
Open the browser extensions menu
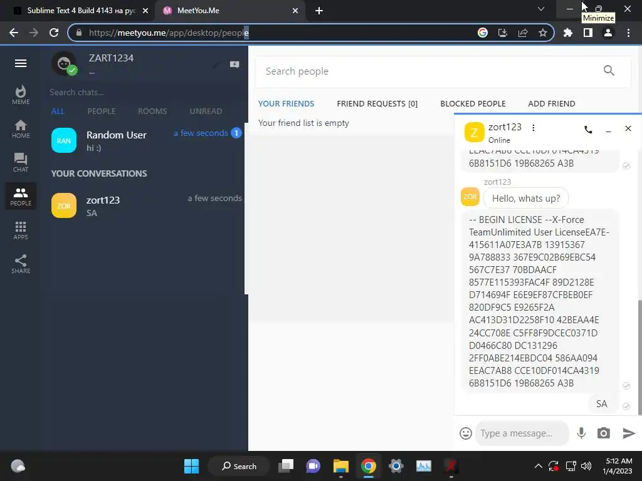tap(568, 33)
